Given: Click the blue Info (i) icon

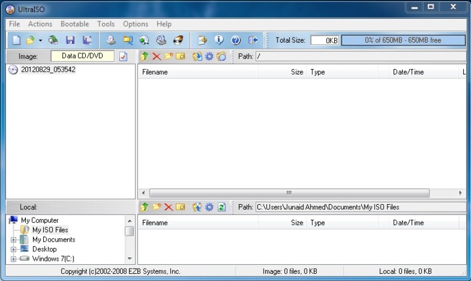Looking at the screenshot, I should 219,40.
